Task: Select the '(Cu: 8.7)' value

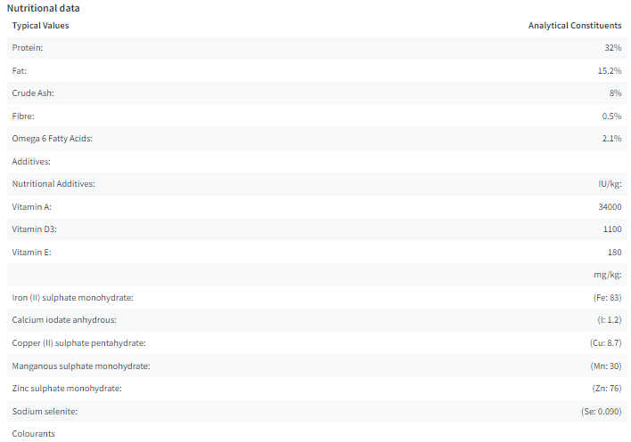Action: tap(606, 343)
